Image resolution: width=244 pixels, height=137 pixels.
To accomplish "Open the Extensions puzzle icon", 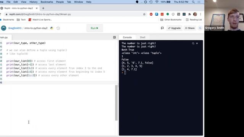I will point(189,14).
